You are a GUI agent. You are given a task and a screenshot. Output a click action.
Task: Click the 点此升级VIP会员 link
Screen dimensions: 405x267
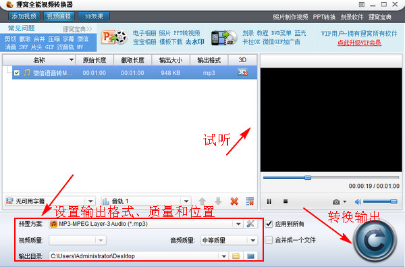(x=359, y=43)
